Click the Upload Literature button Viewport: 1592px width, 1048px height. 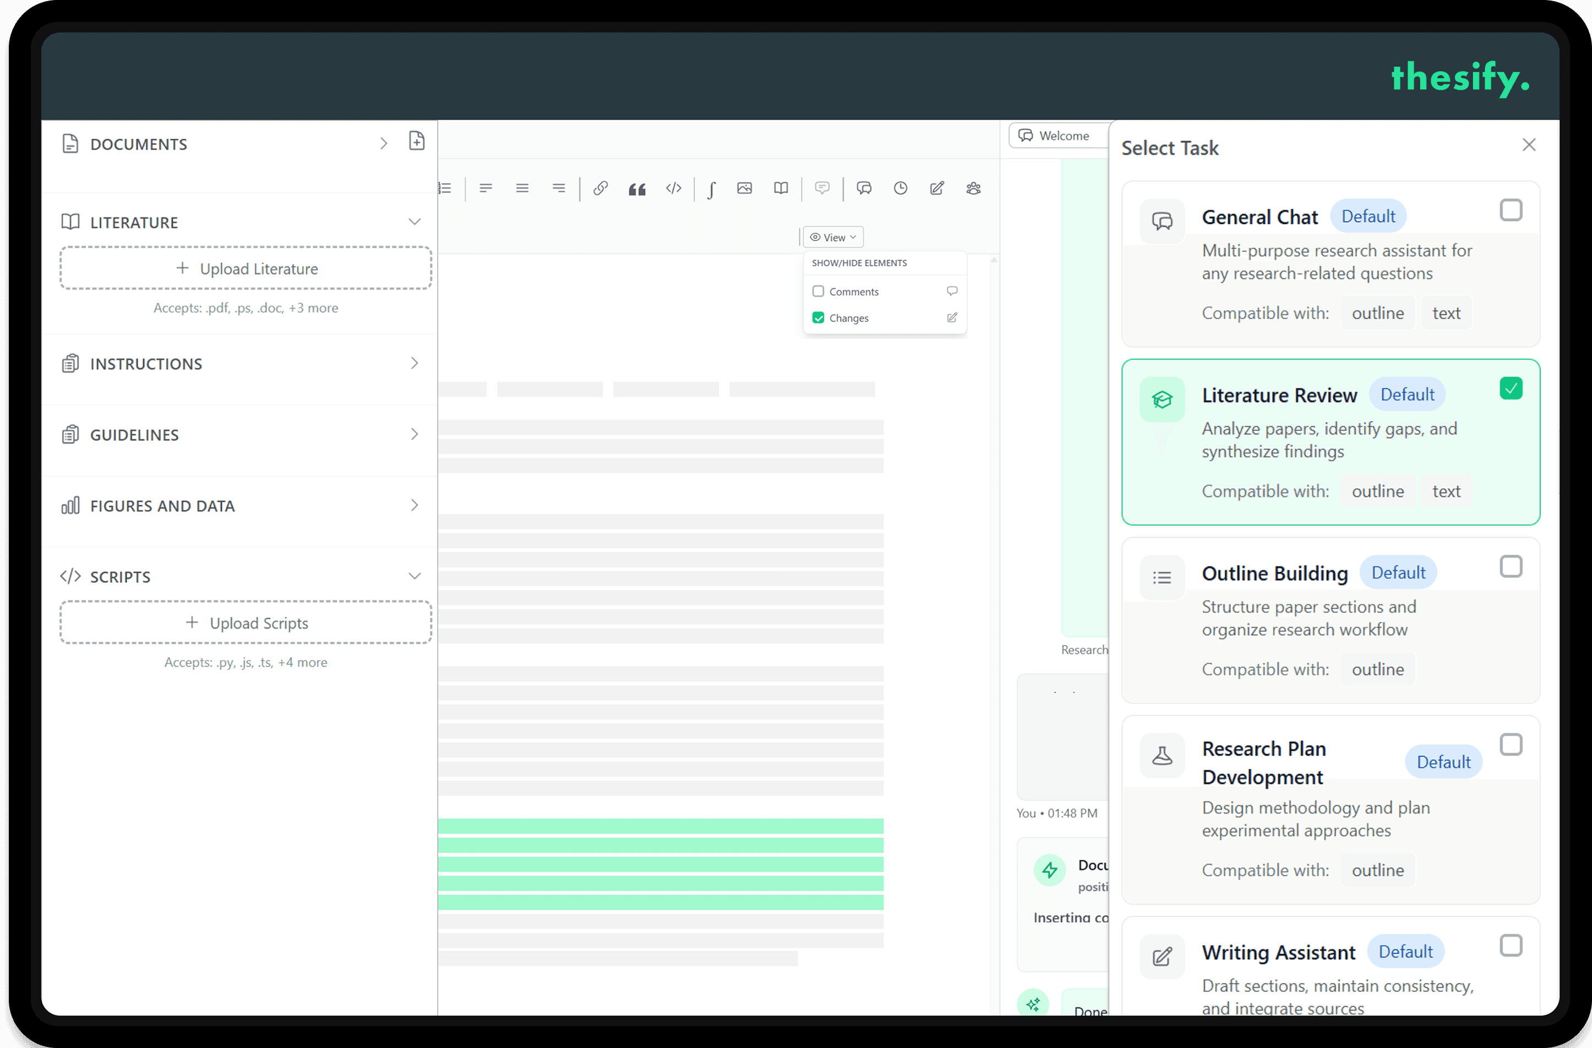tap(246, 268)
